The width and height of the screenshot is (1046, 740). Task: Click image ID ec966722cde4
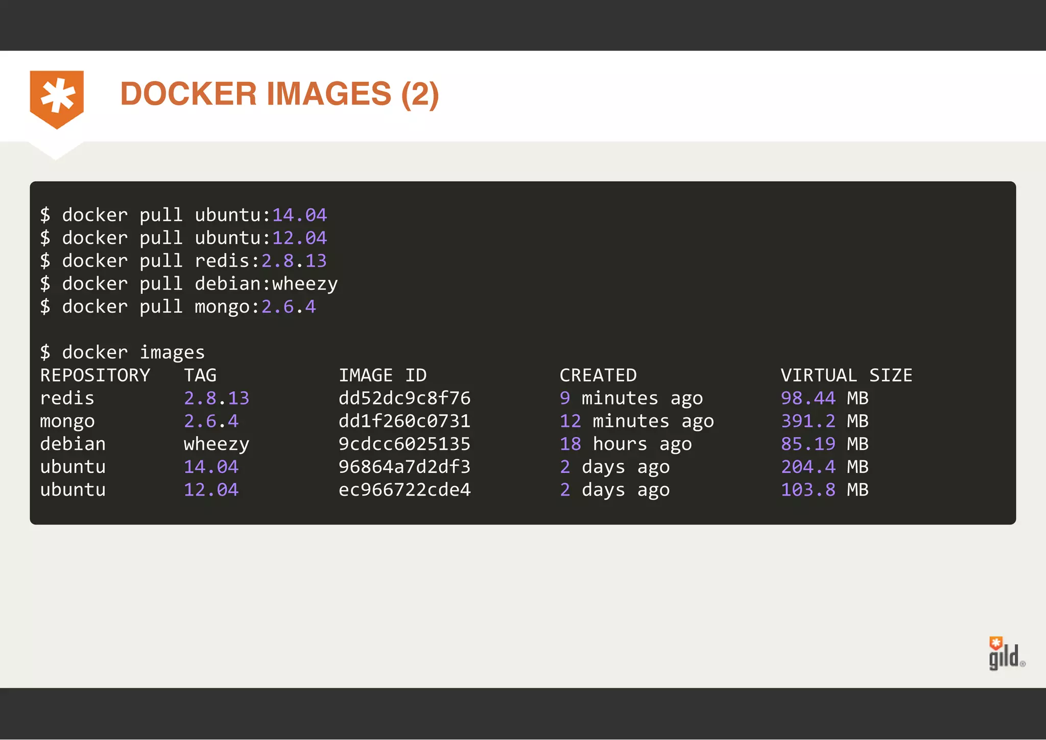click(x=405, y=490)
